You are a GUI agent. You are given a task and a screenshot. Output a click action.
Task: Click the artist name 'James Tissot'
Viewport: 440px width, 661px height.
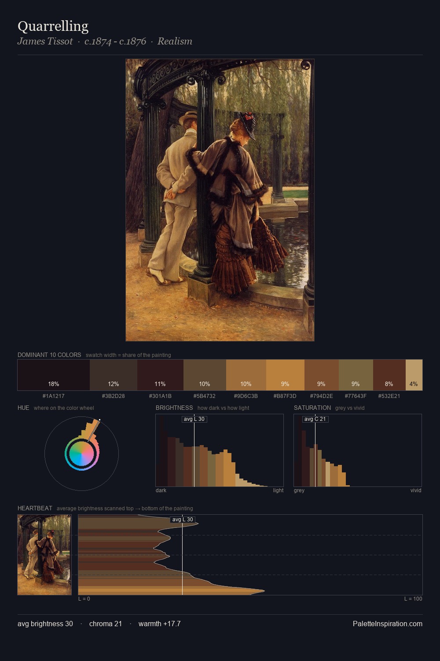click(45, 41)
